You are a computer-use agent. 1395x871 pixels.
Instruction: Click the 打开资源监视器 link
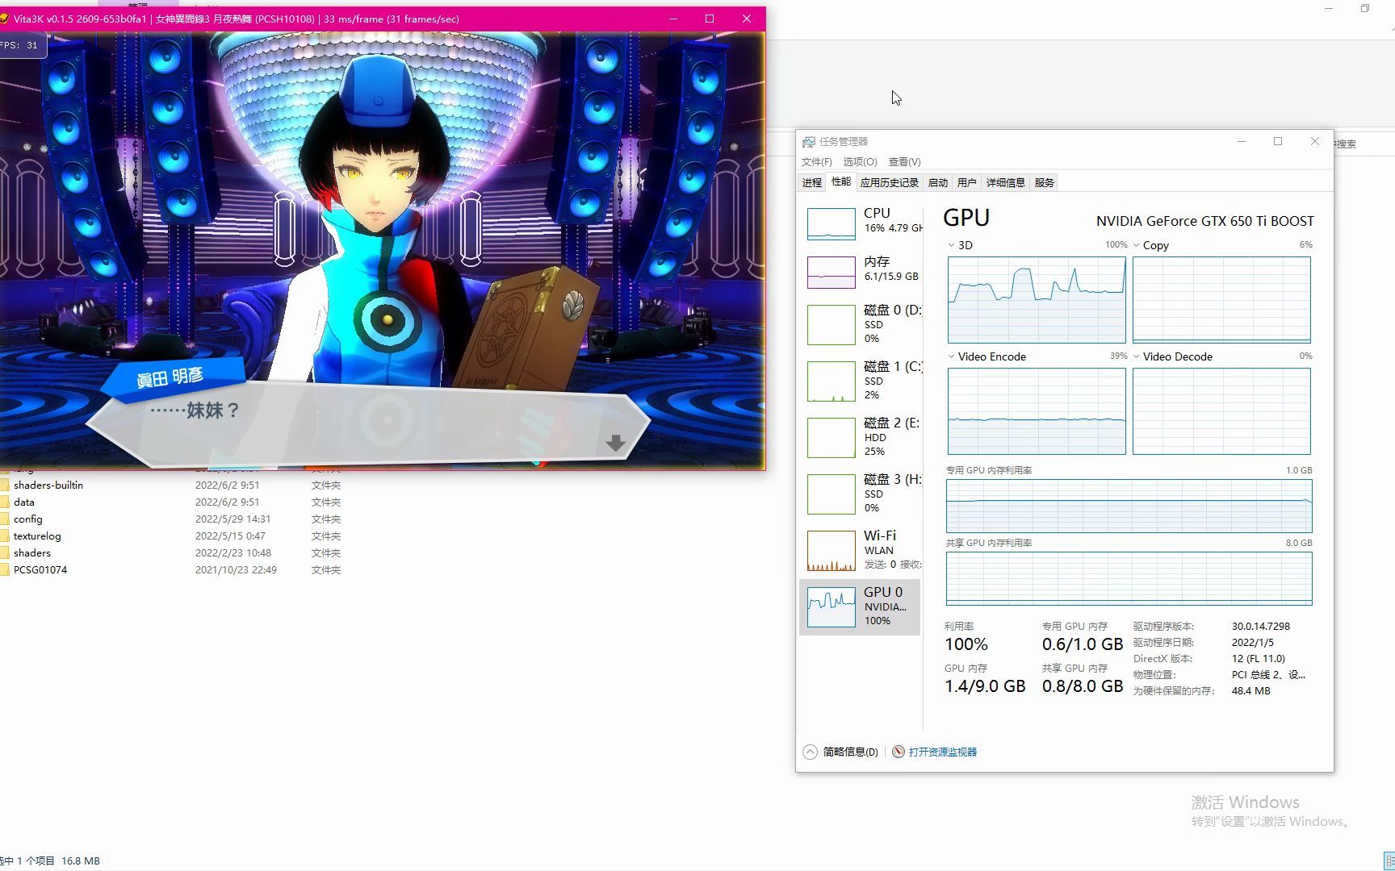942,752
